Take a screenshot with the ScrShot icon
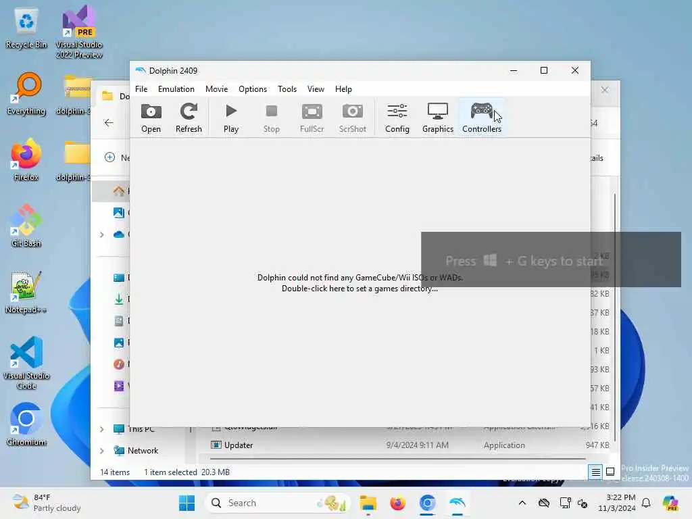The height and width of the screenshot is (519, 692). click(353, 118)
